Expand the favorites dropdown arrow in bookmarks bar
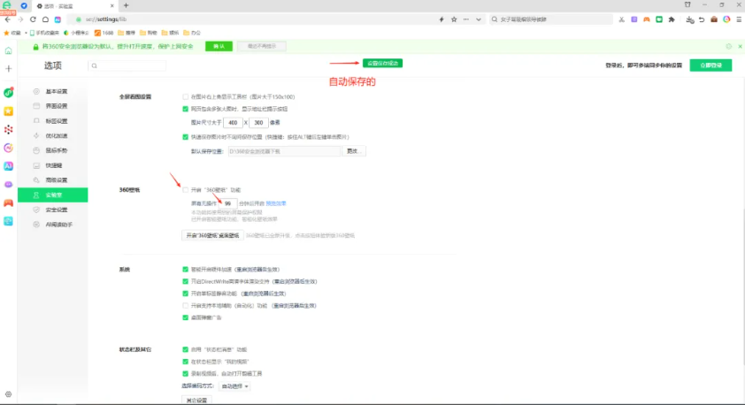745x405 pixels. click(x=26, y=33)
